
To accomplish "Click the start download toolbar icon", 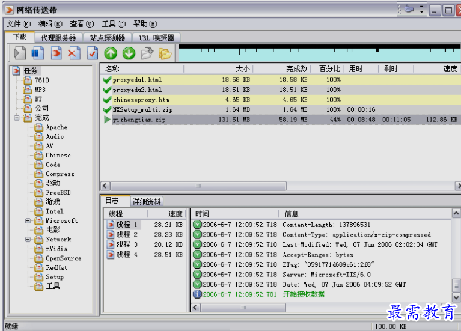I will pos(20,53).
